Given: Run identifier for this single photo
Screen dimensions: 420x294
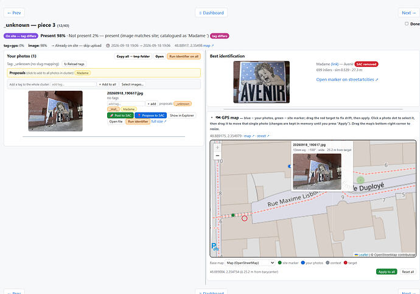Looking at the screenshot, I should (x=138, y=122).
